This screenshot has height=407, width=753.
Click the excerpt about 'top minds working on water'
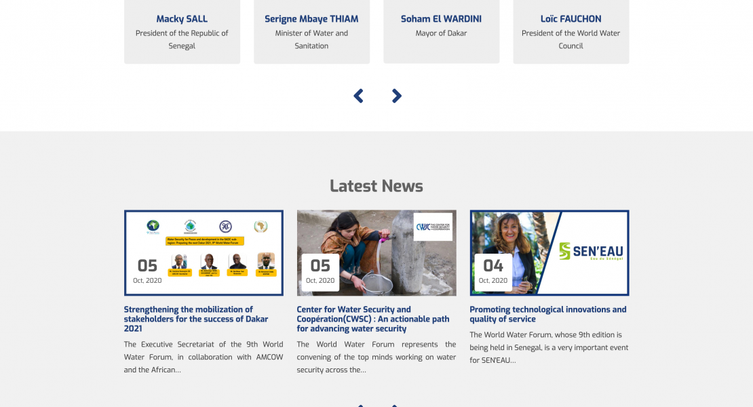click(x=376, y=357)
